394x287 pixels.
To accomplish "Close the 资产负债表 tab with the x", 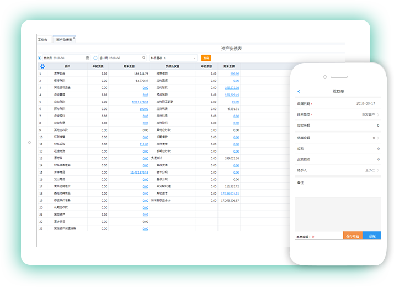I will coord(74,38).
